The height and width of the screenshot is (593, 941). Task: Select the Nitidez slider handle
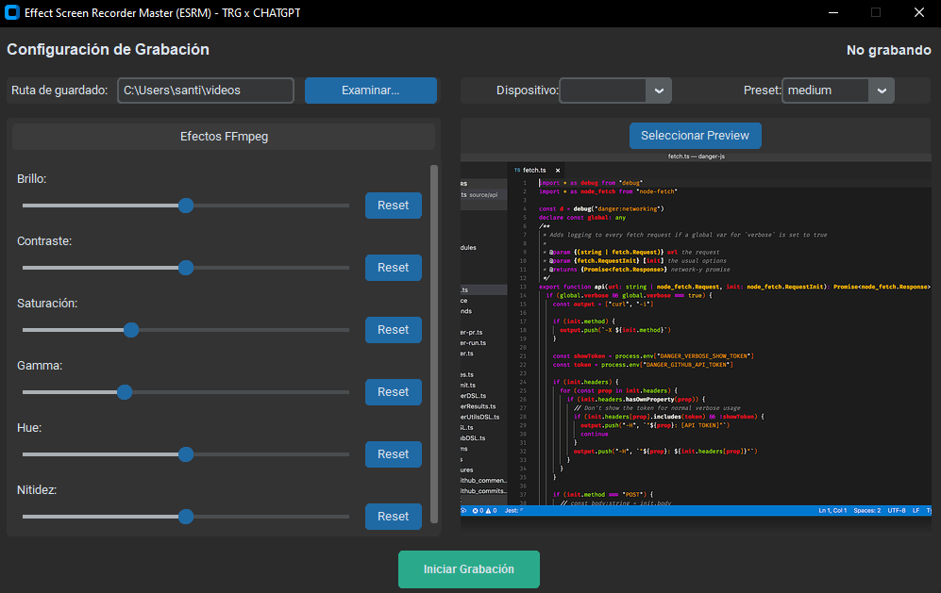tap(186, 517)
